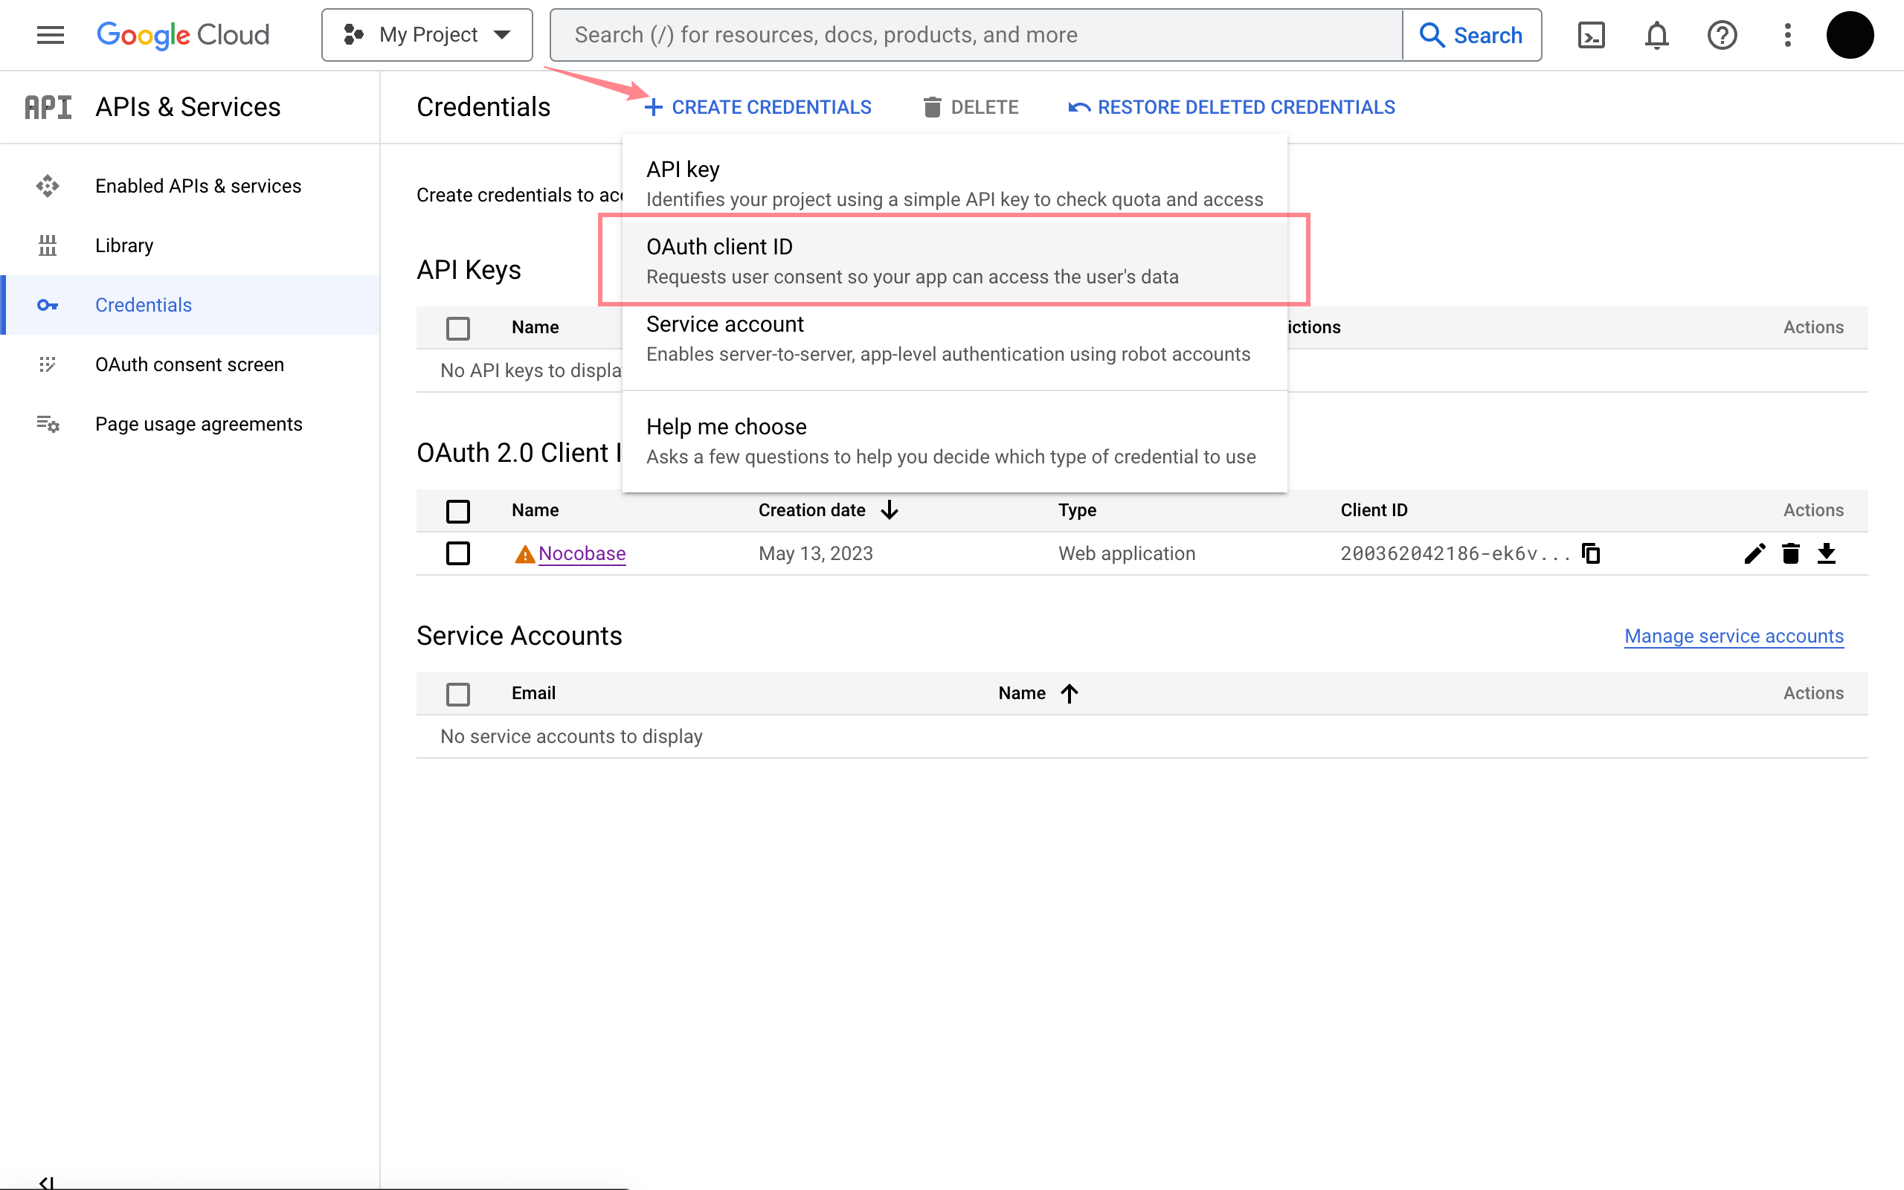Open the hamburger navigation menu
The image size is (1904, 1190).
(x=51, y=35)
